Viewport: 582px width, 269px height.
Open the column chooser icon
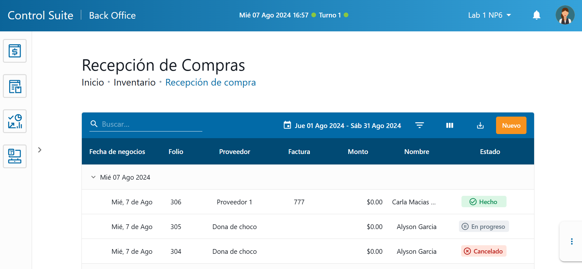[x=449, y=125]
